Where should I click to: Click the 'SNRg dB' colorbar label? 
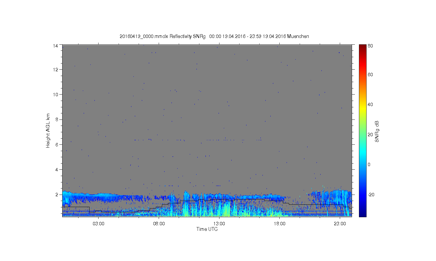click(377, 131)
